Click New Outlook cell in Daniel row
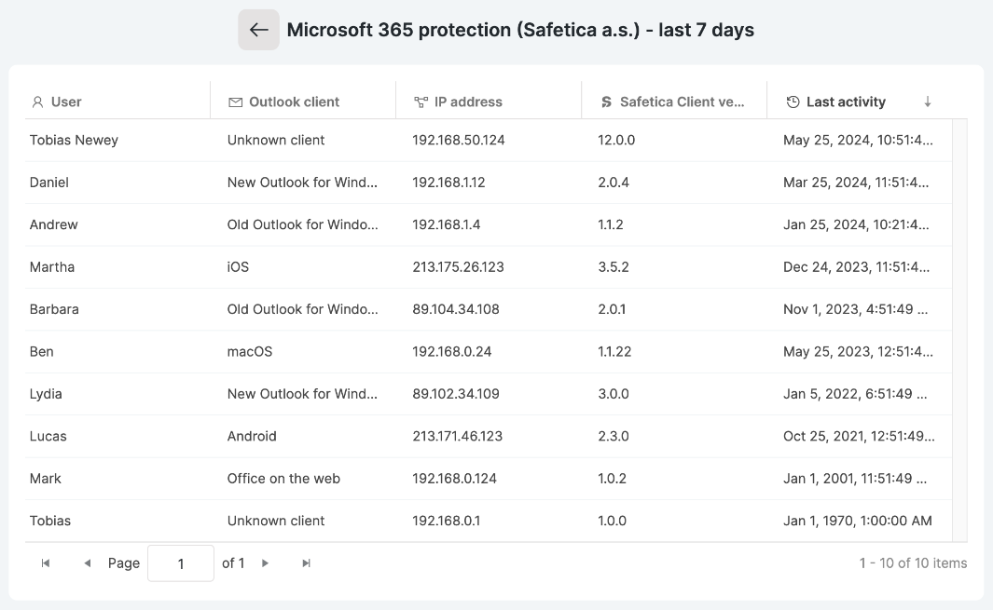Image resolution: width=993 pixels, height=610 pixels. [x=303, y=183]
